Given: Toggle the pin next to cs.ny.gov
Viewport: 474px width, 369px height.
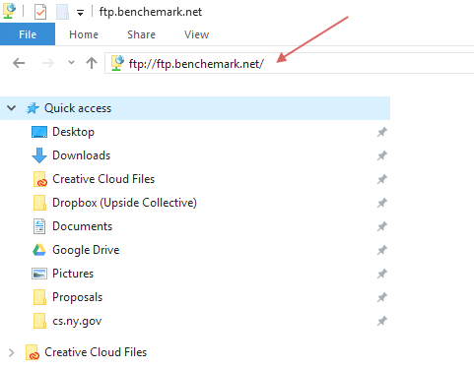Looking at the screenshot, I should 381,321.
